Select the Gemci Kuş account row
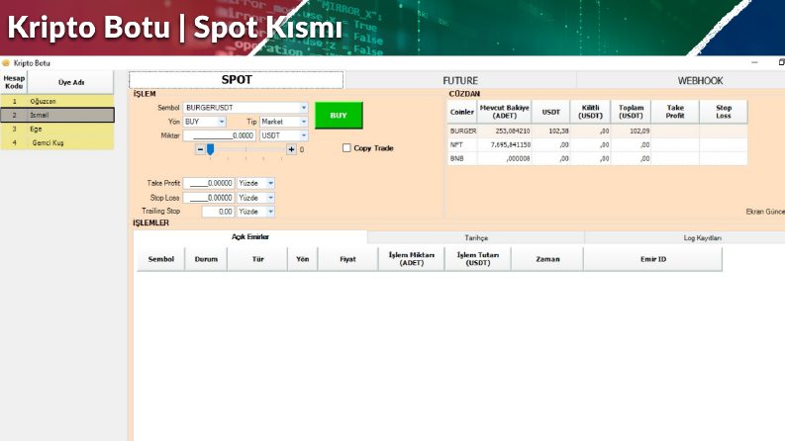The image size is (785, 441). [57, 143]
